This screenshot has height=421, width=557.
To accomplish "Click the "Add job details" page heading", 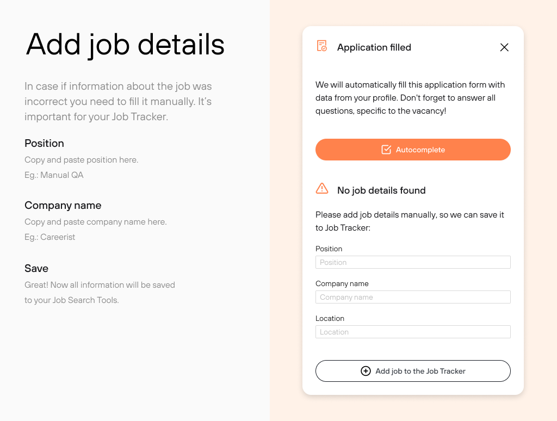I will [x=125, y=45].
